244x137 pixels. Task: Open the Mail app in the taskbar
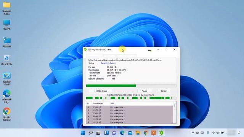pos(130,133)
